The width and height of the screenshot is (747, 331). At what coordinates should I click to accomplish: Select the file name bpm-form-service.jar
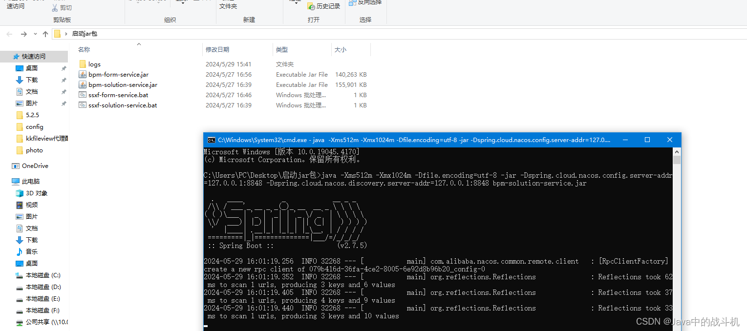pos(119,75)
